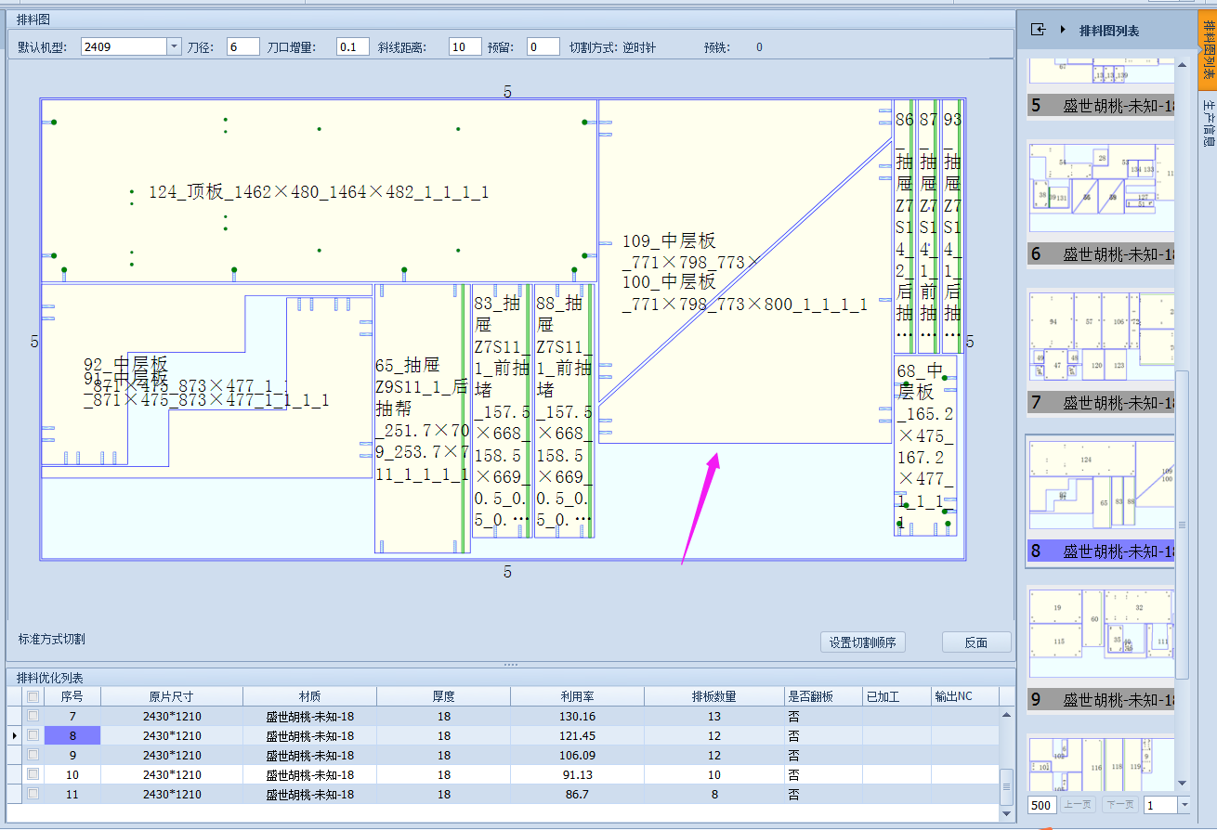Click the panel dock icon beside 排料图列表
The image size is (1217, 830).
click(x=1039, y=31)
